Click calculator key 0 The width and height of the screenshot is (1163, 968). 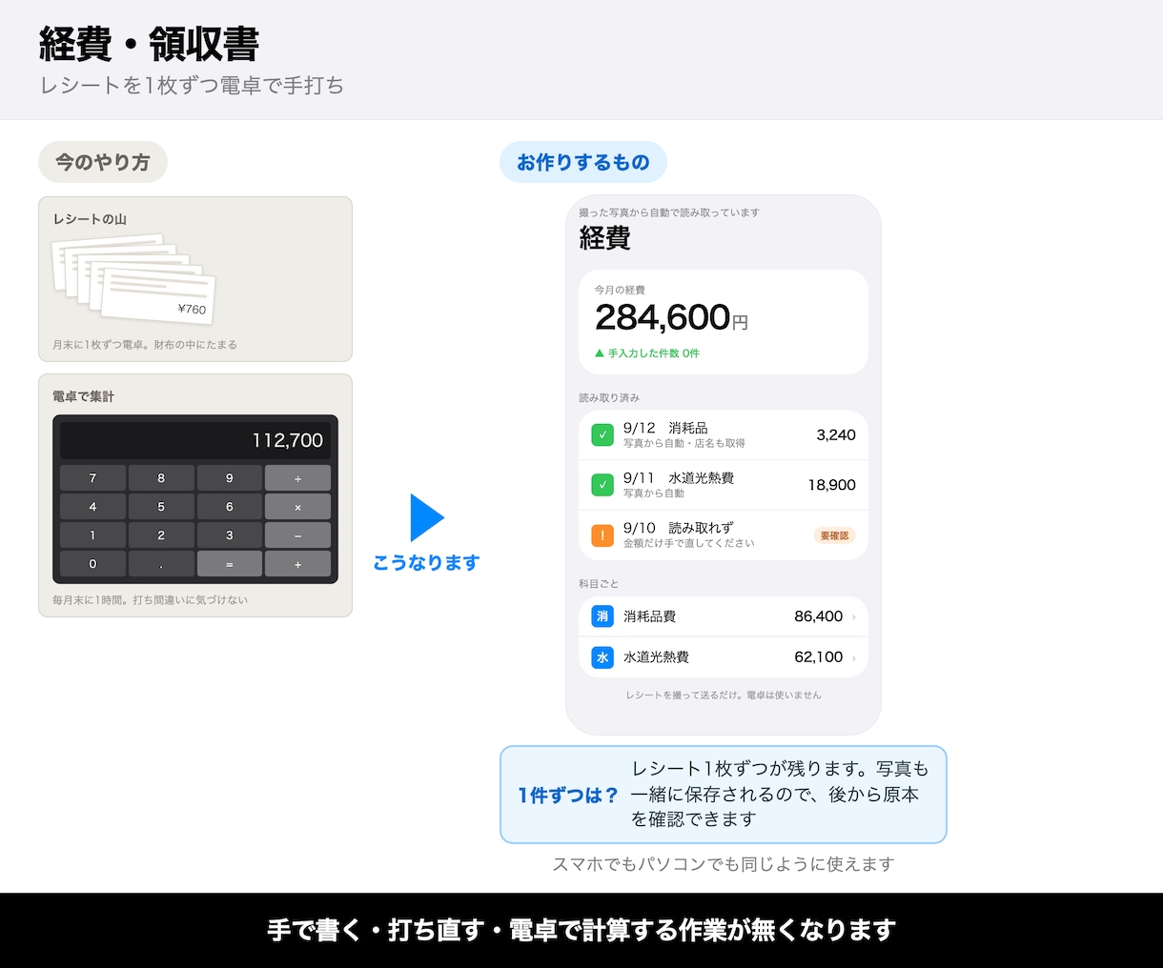(92, 564)
